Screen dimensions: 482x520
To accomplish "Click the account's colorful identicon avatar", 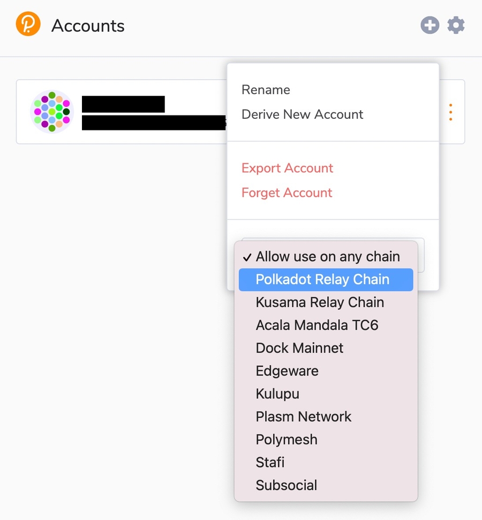I will [52, 112].
